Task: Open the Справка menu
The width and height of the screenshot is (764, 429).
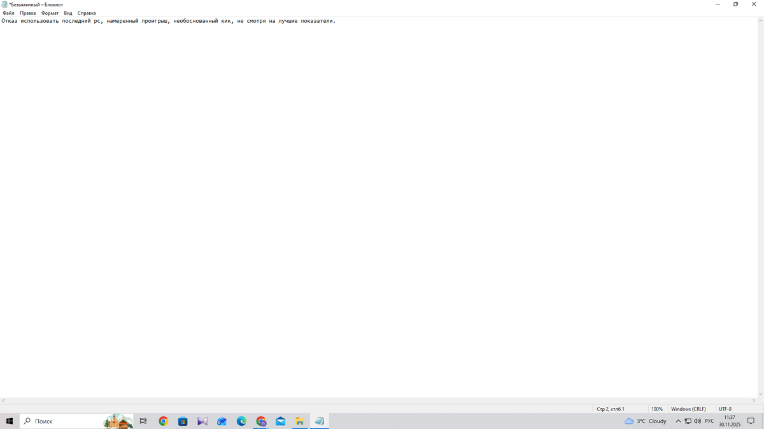Action: (x=87, y=13)
